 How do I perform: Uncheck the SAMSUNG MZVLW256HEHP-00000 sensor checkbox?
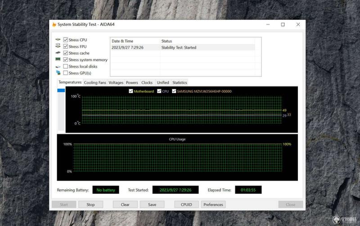click(x=174, y=91)
